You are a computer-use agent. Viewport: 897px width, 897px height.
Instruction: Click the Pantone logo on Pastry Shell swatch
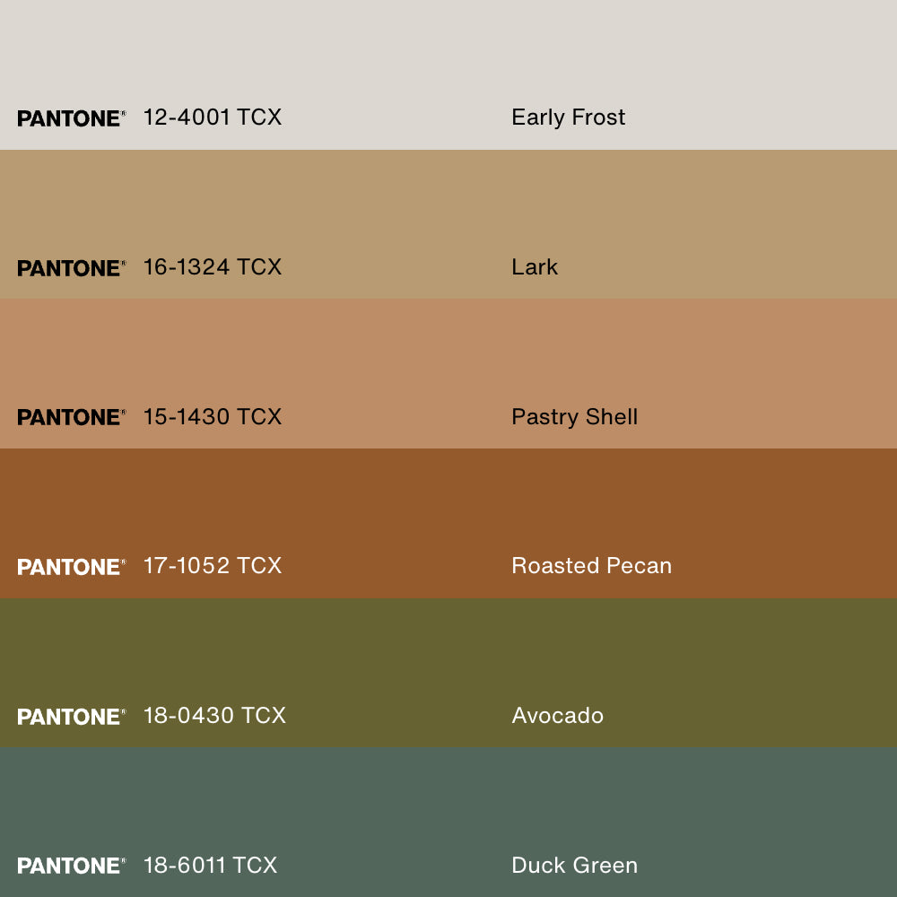coord(71,417)
